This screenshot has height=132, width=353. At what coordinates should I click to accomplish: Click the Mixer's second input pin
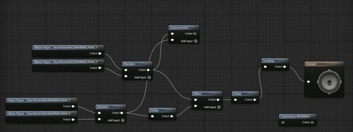[x=196, y=106]
